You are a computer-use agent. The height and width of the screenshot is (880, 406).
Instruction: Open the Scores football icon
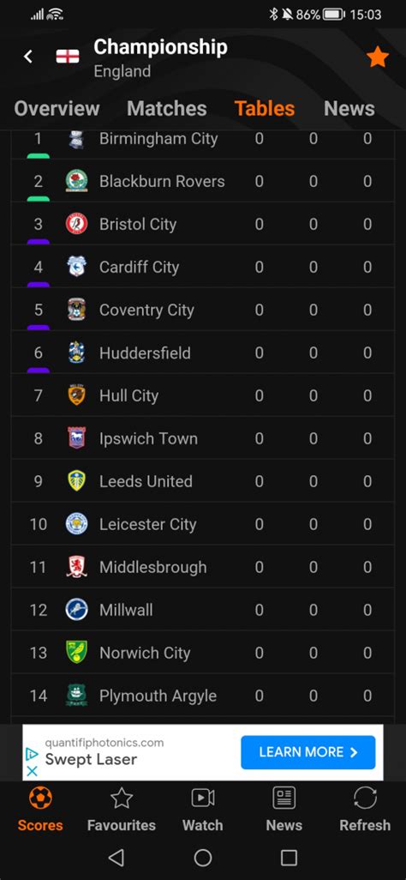pos(40,798)
